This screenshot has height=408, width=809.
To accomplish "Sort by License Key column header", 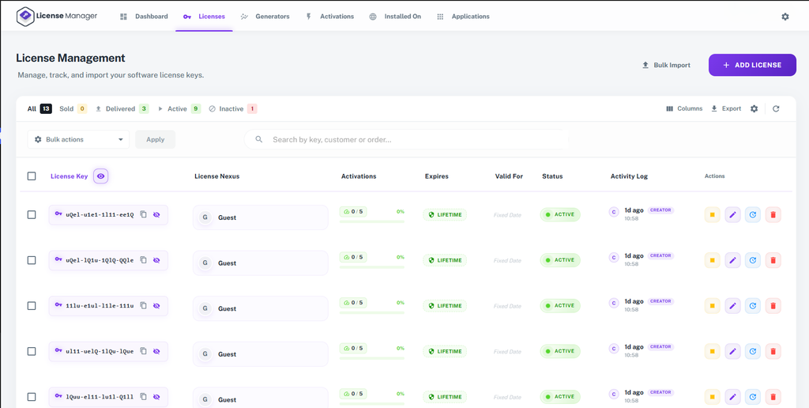I will (x=70, y=176).
